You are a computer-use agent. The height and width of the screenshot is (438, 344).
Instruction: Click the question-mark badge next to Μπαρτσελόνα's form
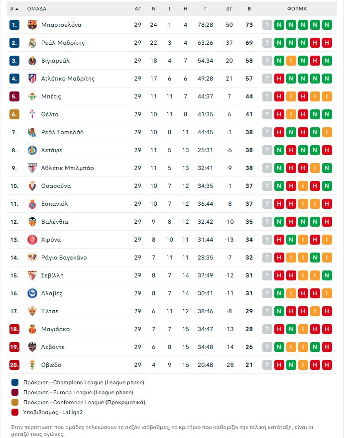pyautogui.click(x=267, y=25)
